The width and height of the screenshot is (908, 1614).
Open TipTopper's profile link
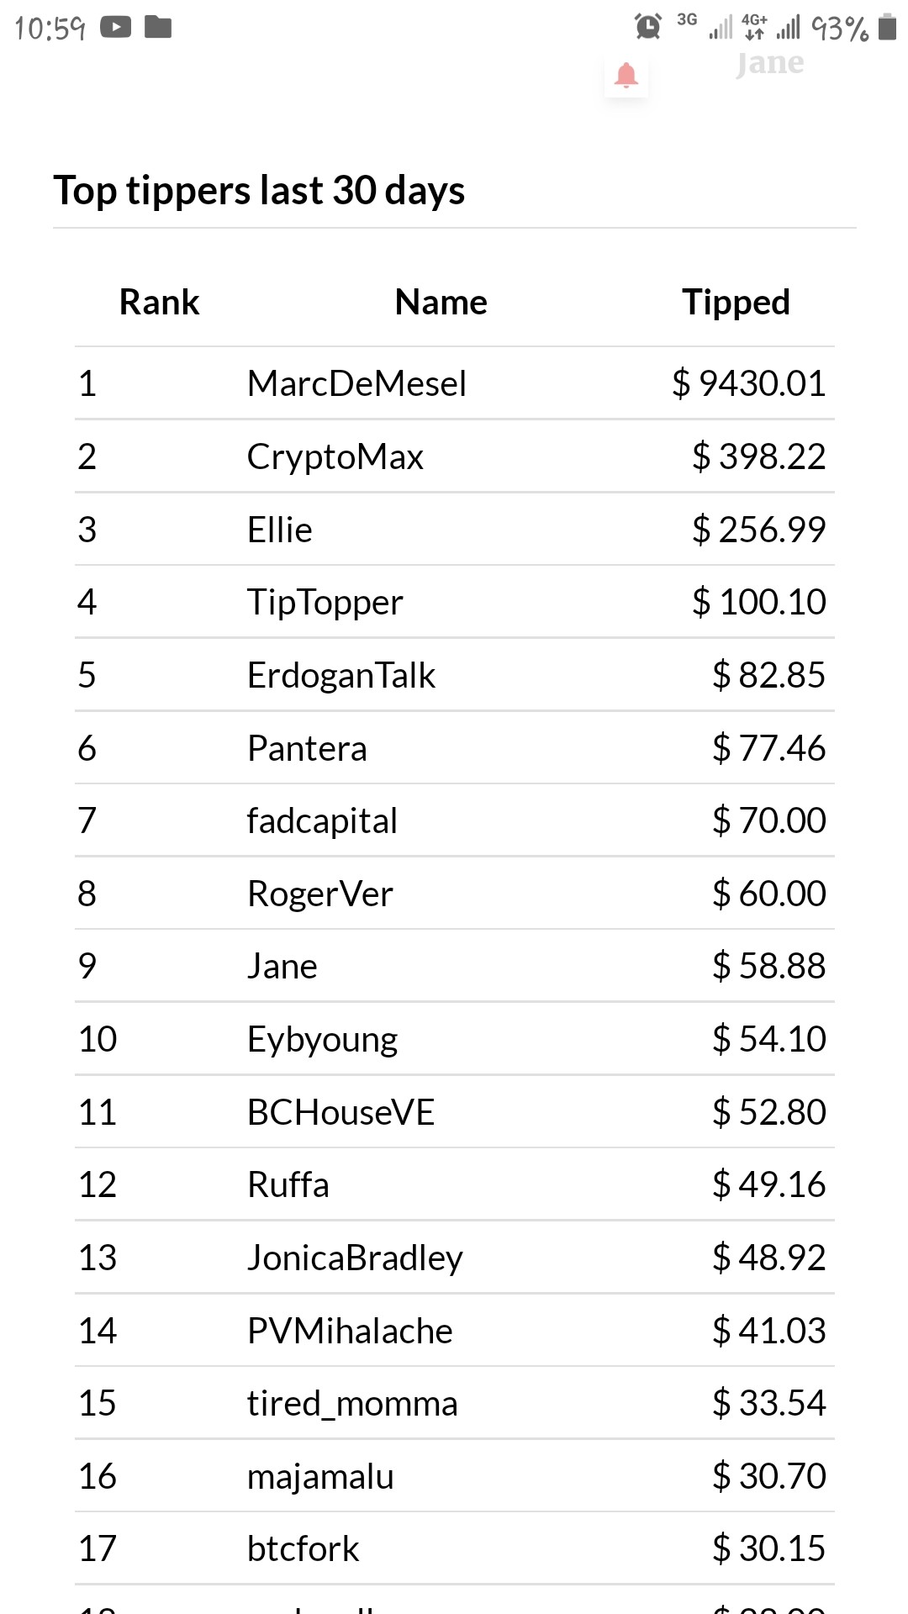(325, 603)
